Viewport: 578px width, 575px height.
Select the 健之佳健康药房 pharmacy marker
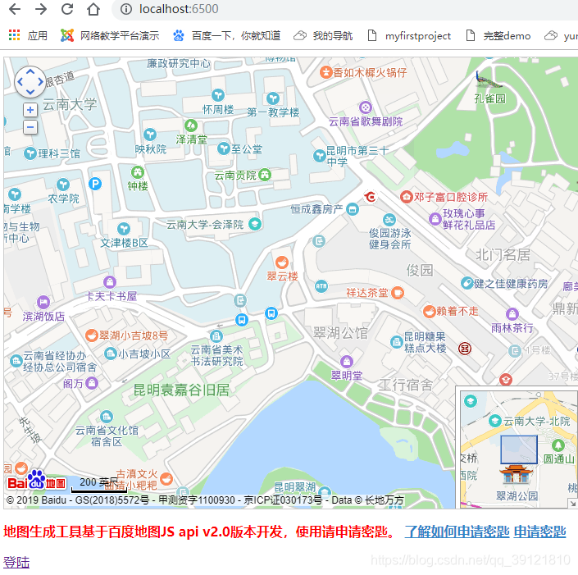[467, 283]
